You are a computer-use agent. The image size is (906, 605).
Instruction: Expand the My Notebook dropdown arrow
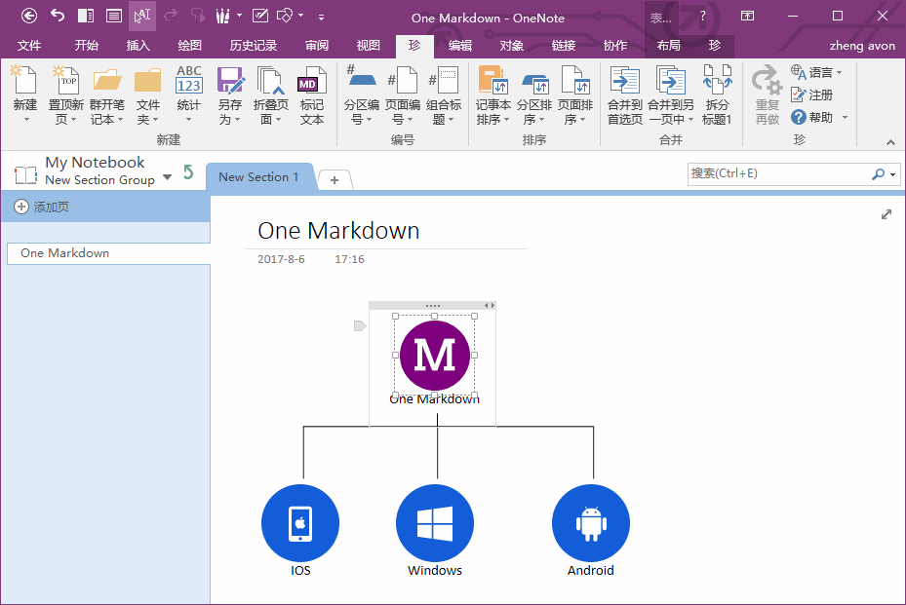tap(167, 177)
